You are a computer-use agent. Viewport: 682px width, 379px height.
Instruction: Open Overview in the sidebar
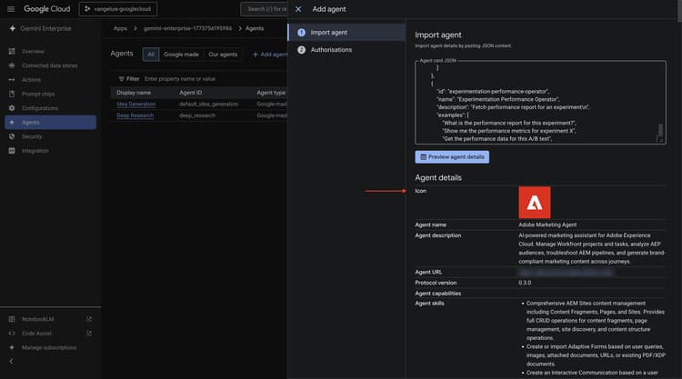tap(33, 51)
